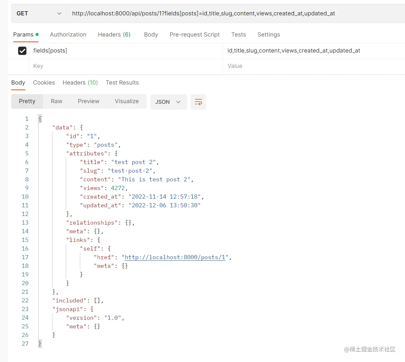The width and height of the screenshot is (405, 362).
Task: Click the "attributes" key on line 5
Action: click(x=87, y=153)
